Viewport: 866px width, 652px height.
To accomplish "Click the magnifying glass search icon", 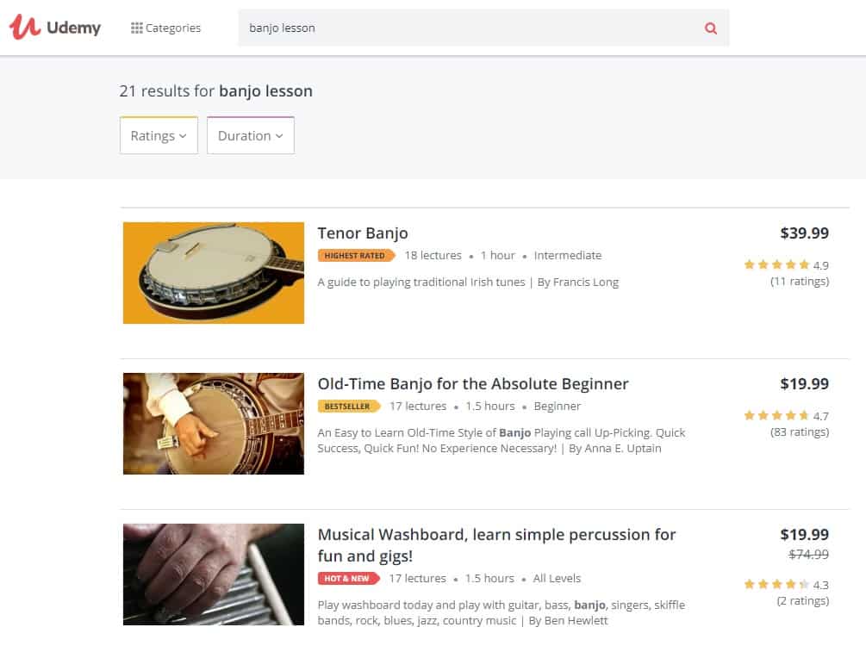I will pos(711,28).
